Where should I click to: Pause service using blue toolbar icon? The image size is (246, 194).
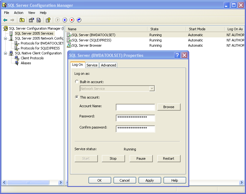click(65, 20)
